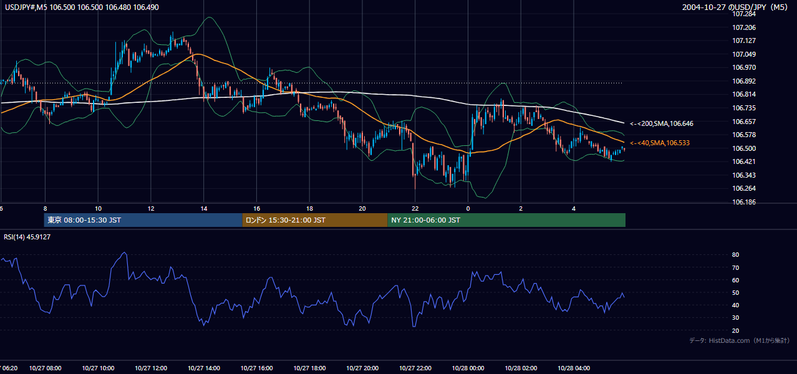Click price scale value 106.421
Viewport: 797px width, 374px height.
click(x=744, y=161)
